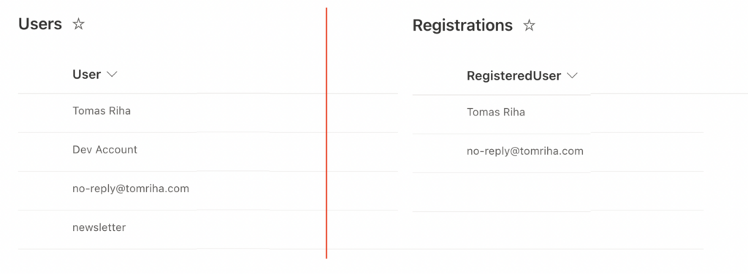Viewport: 748px width, 274px height.
Task: Click blank row space beside Dev Account
Action: point(248,152)
